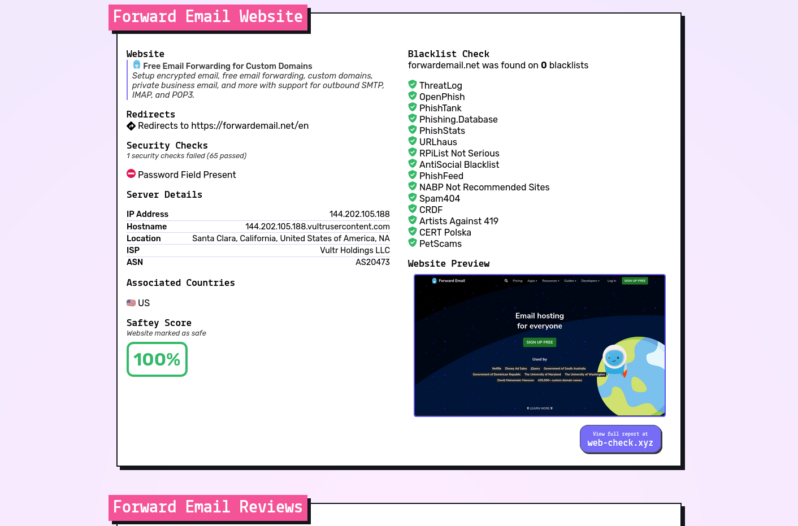Click the green shield next to PhishStats
Image resolution: width=798 pixels, height=526 pixels.
[413, 129]
